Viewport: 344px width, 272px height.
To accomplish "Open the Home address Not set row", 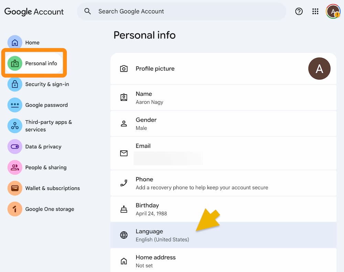I will coord(224,261).
